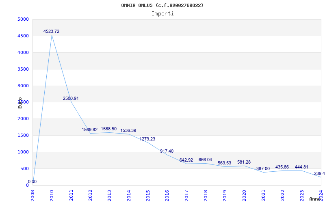Viewport: 325px width, 203px height.
Task: Click the 2015 x-axis year label
Action: [148, 196]
